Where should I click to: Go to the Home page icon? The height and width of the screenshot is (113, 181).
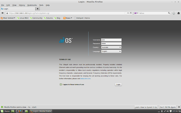click(178, 13)
